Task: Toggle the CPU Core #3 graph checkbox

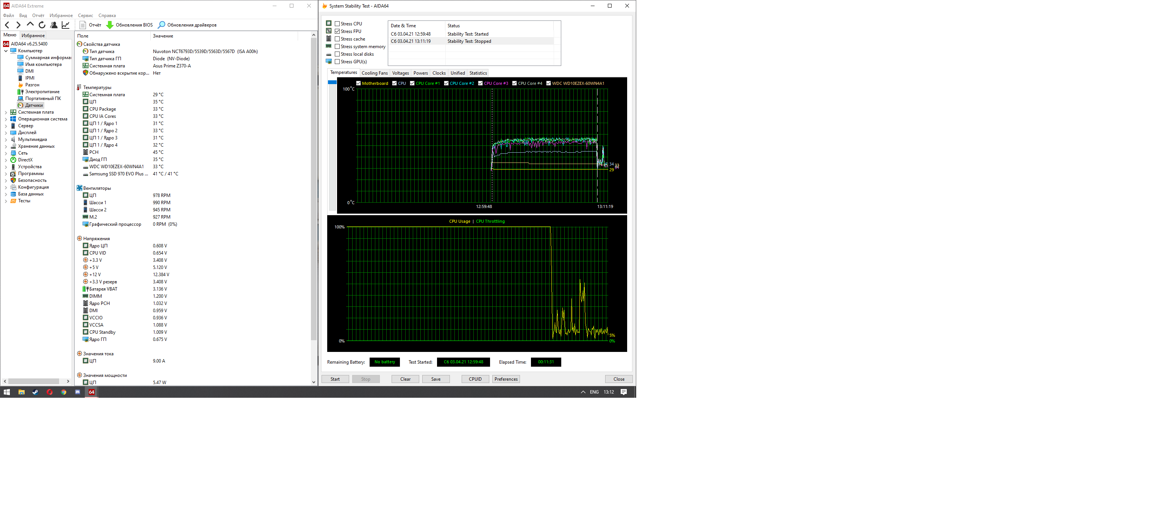Action: (480, 83)
